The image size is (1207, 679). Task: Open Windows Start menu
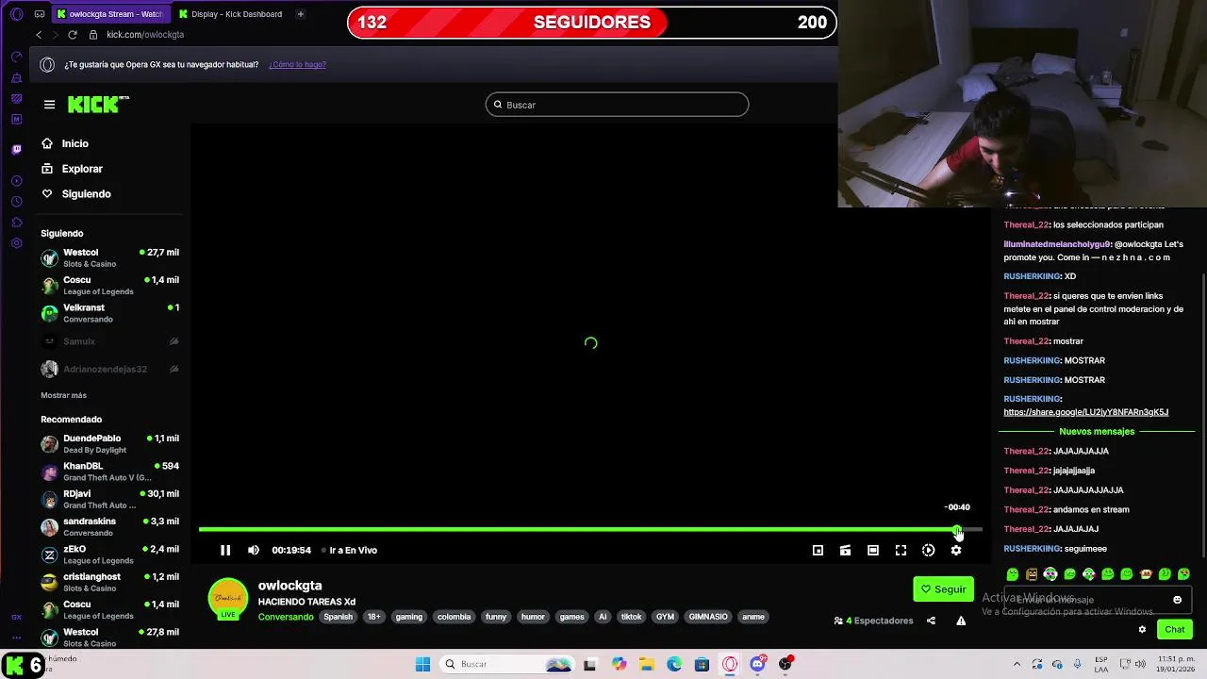pos(422,664)
